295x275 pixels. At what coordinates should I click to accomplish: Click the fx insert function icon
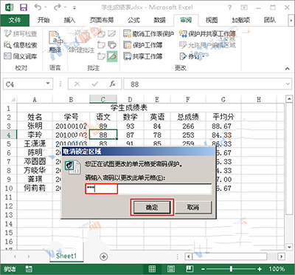pyautogui.click(x=112, y=84)
